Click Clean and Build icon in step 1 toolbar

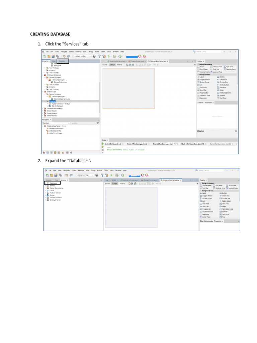point(104,56)
